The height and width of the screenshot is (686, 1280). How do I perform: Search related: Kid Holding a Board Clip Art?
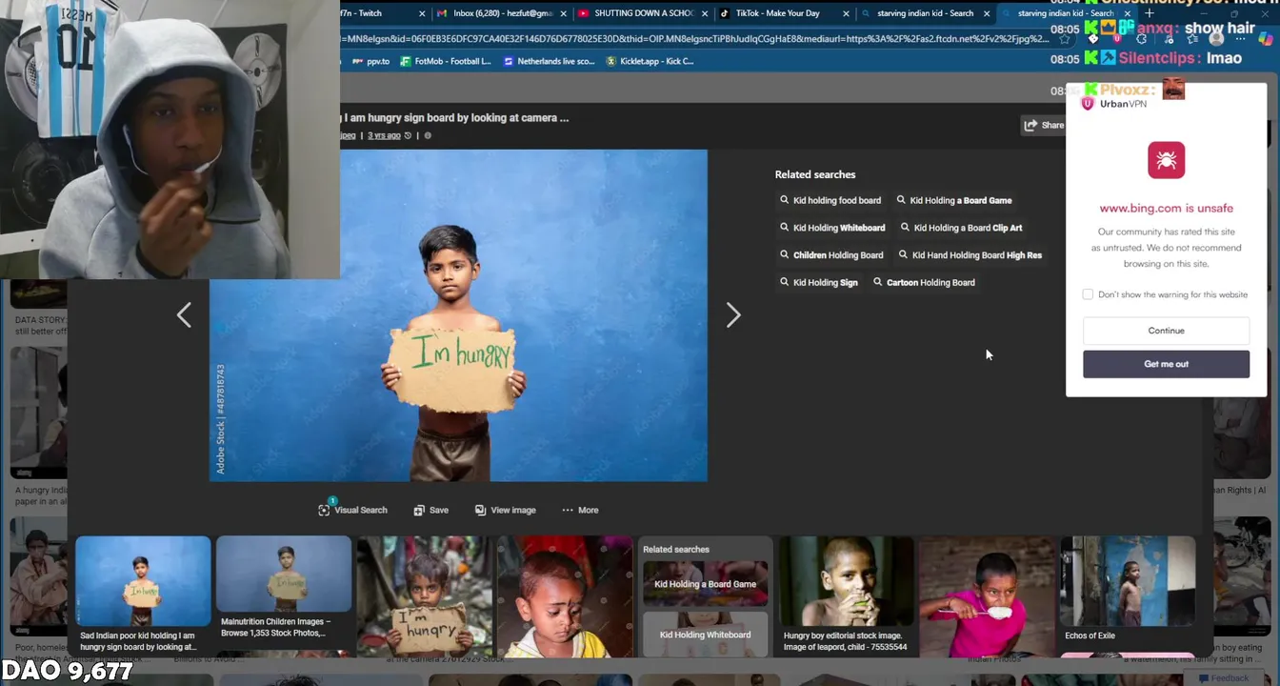point(961,228)
